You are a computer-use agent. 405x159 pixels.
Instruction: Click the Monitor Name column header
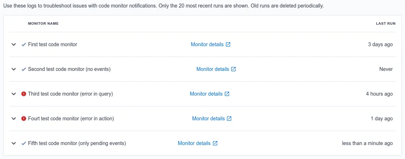pos(44,23)
